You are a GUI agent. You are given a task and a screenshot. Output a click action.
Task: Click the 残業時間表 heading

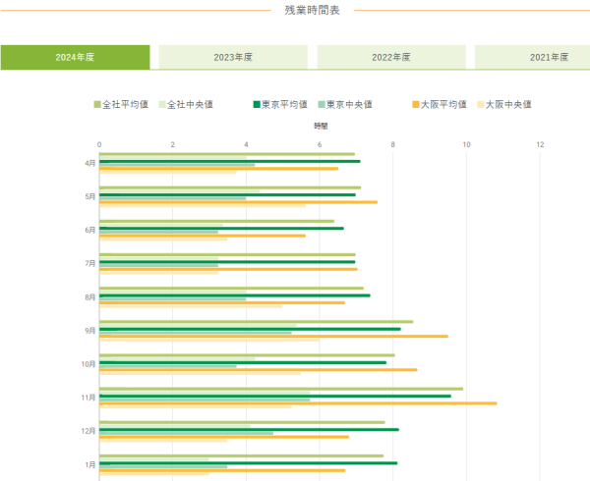pyautogui.click(x=313, y=10)
